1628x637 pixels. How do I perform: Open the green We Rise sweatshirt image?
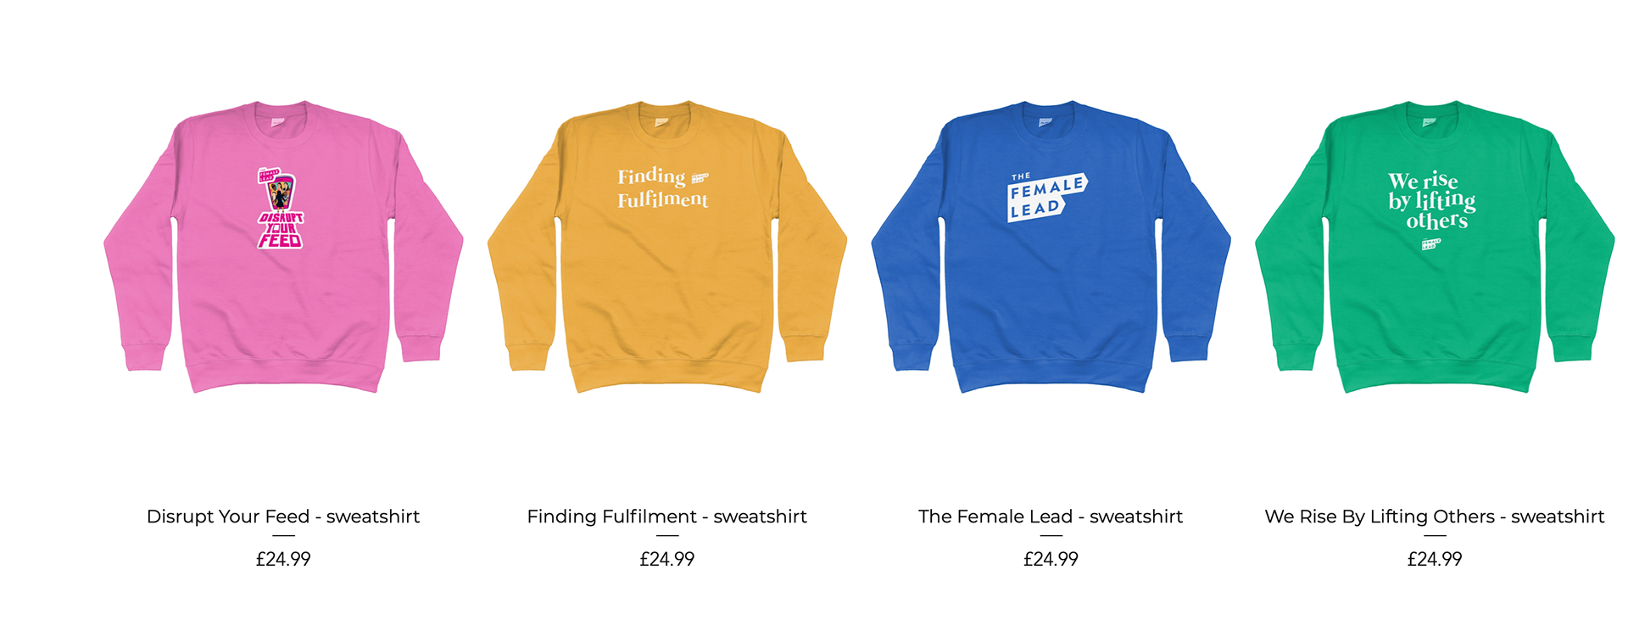click(x=1435, y=247)
